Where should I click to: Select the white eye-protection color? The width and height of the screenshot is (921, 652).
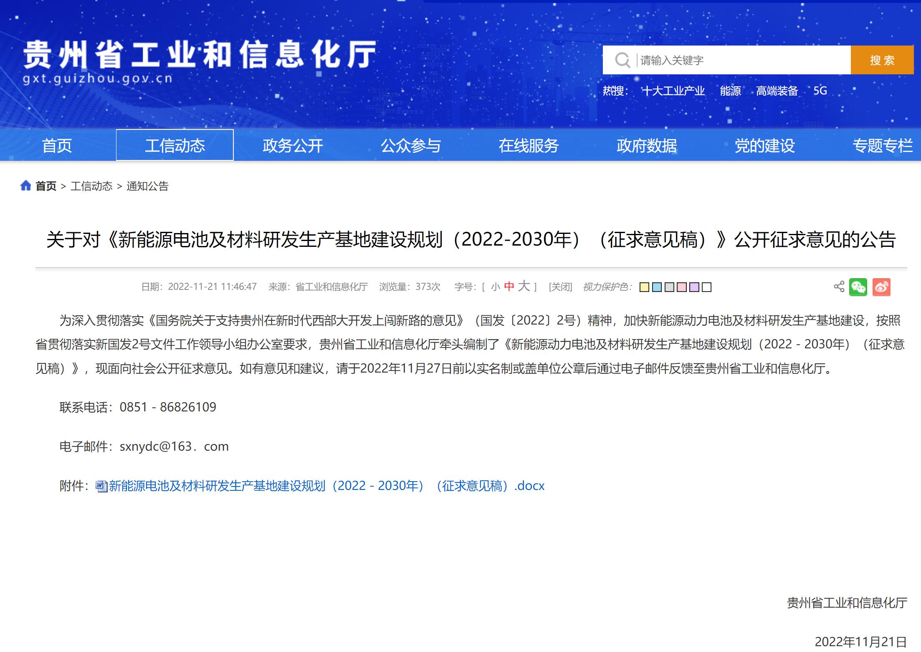706,287
